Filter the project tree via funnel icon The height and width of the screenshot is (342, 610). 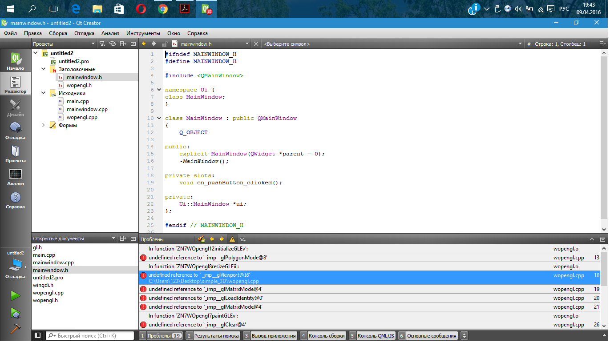pos(102,44)
